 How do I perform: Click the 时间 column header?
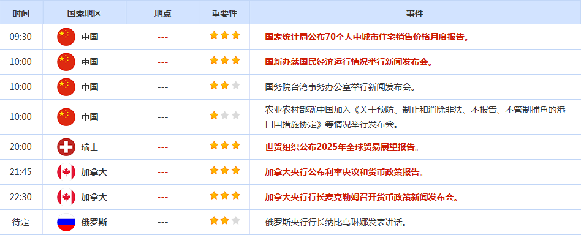[21, 13]
